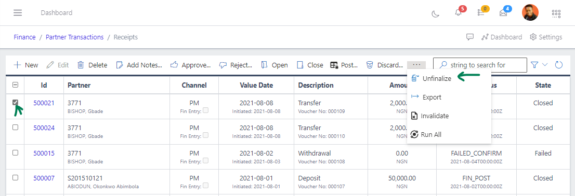Open receipt Id 500007

pyautogui.click(x=44, y=178)
